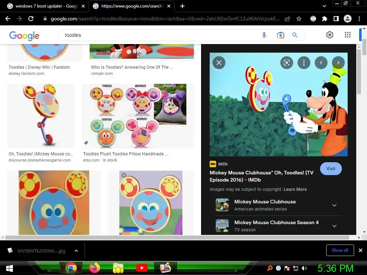
Task: Open the Etsy plush pillows thumbnail
Action: 138,116
